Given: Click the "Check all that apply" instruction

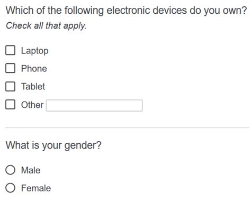Looking at the screenshot, I should click(46, 26).
